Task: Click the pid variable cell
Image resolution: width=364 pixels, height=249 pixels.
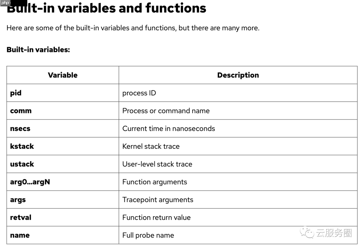Action: pyautogui.click(x=16, y=93)
